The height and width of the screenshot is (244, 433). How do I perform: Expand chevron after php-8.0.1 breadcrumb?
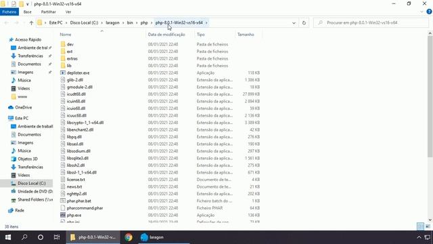206,22
